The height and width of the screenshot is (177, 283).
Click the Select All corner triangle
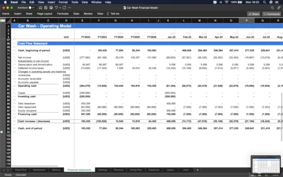point(8,21)
